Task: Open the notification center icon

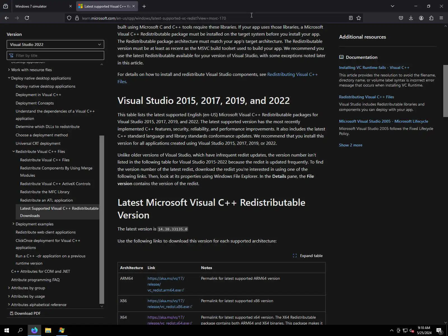Action: pos(439,331)
